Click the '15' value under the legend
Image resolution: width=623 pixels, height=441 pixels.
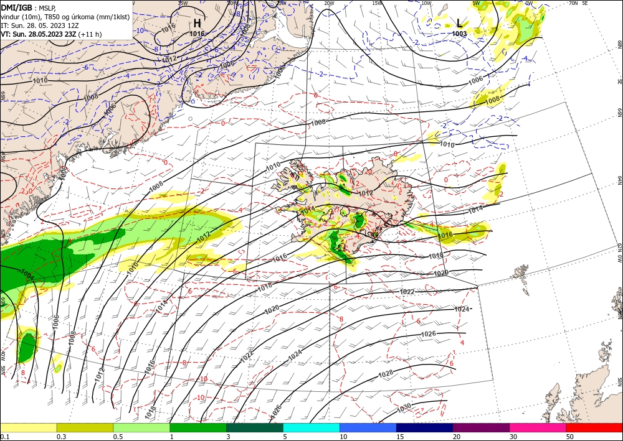pyautogui.click(x=400, y=437)
